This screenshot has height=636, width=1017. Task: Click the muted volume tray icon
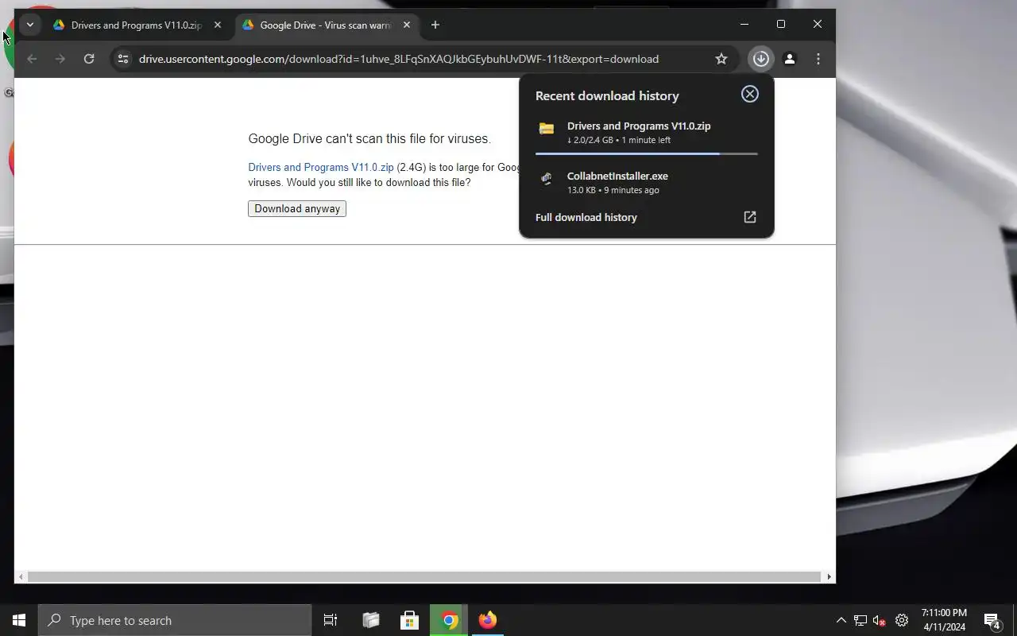coord(880,620)
